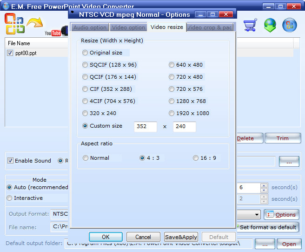Choose the 720 x 480 resolution

click(172, 77)
